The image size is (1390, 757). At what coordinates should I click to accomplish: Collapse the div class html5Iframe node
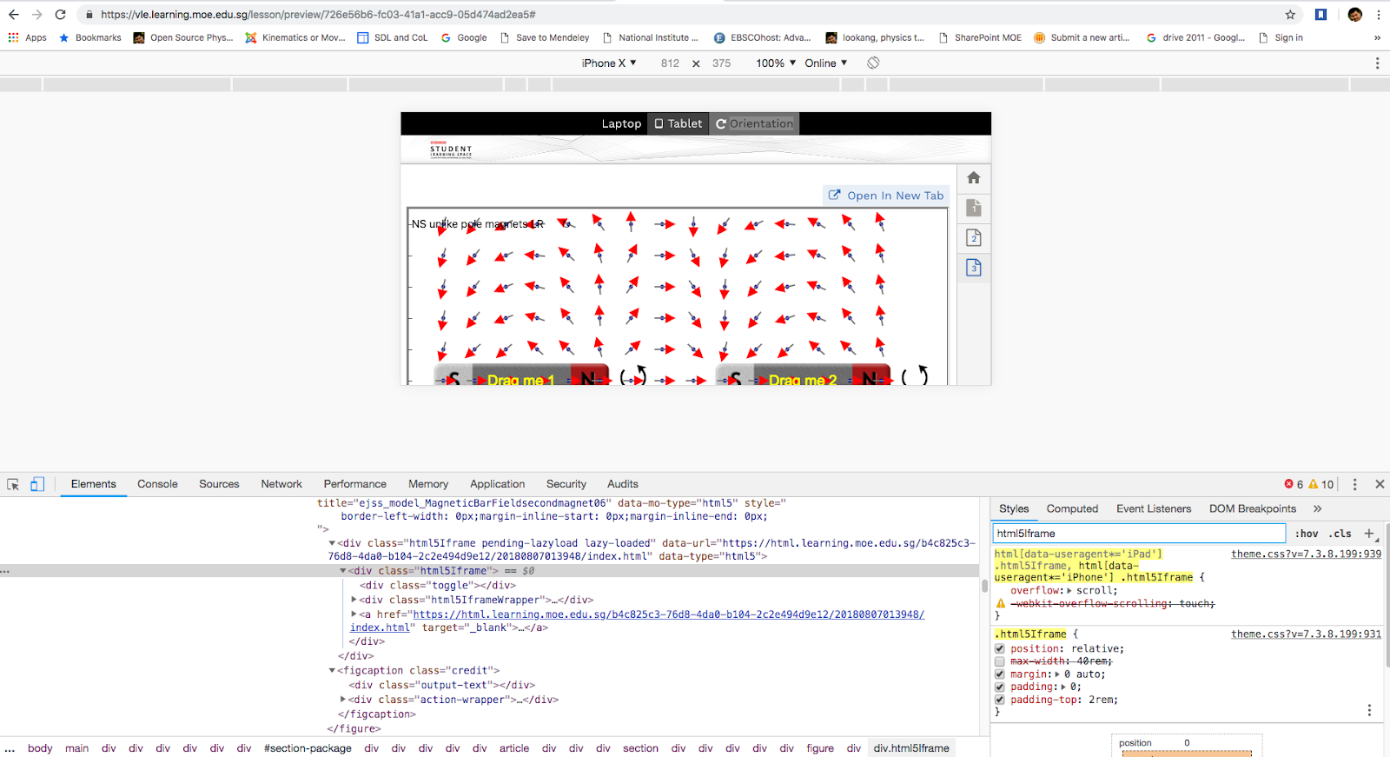click(342, 571)
